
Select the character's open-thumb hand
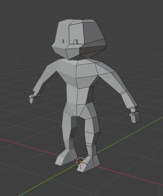(34, 98)
